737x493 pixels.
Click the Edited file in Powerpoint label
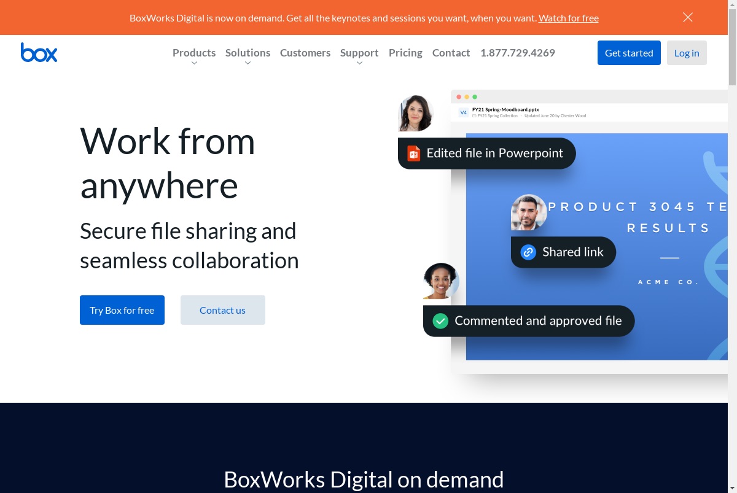click(x=495, y=153)
